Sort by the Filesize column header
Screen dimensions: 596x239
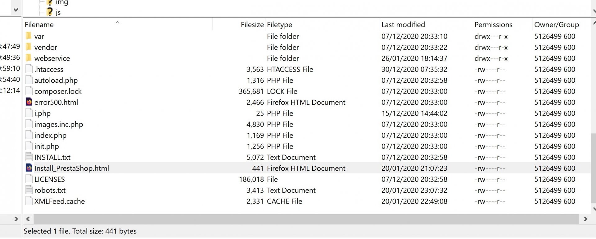(252, 25)
